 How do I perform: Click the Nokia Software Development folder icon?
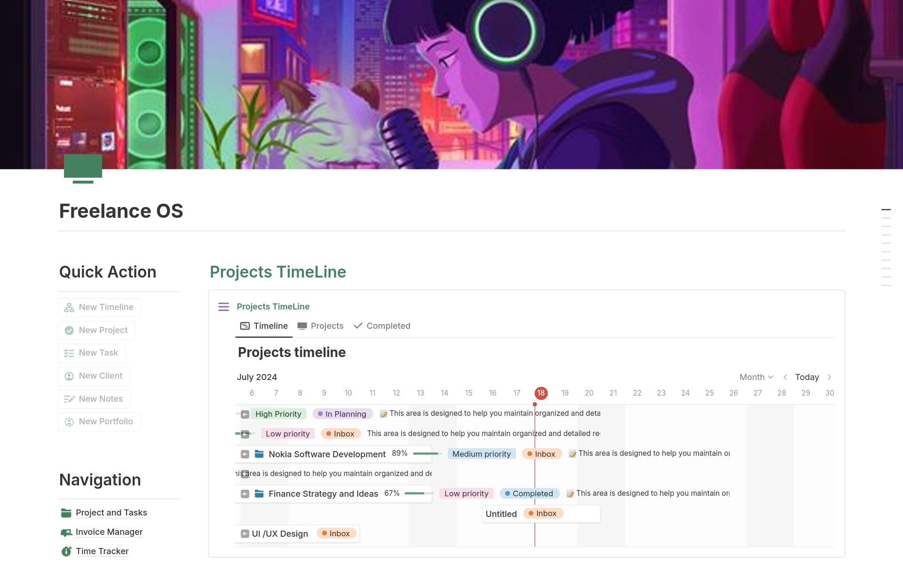259,454
